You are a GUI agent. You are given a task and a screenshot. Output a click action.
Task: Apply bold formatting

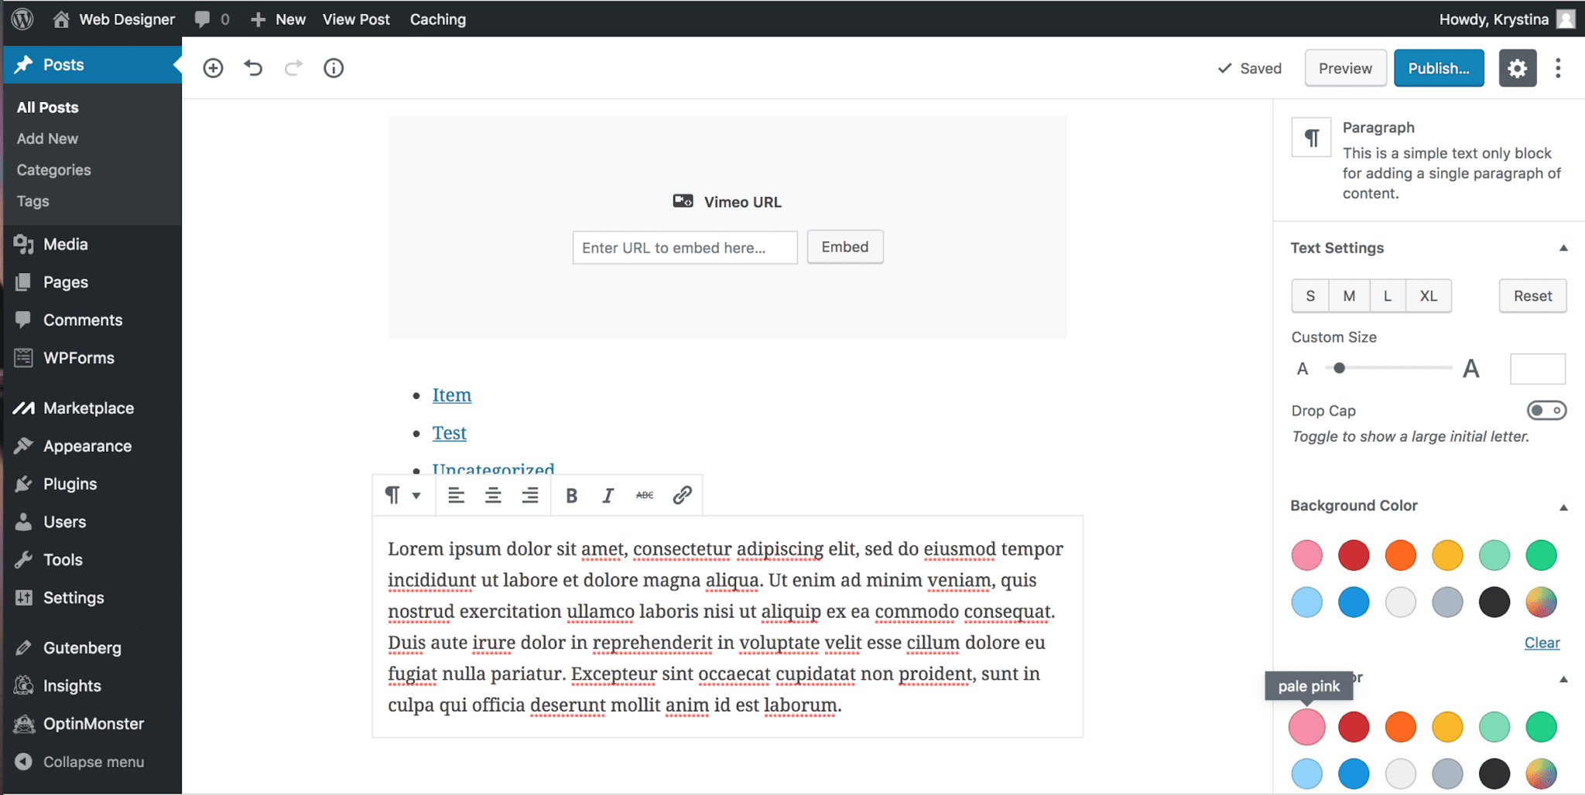click(x=570, y=495)
